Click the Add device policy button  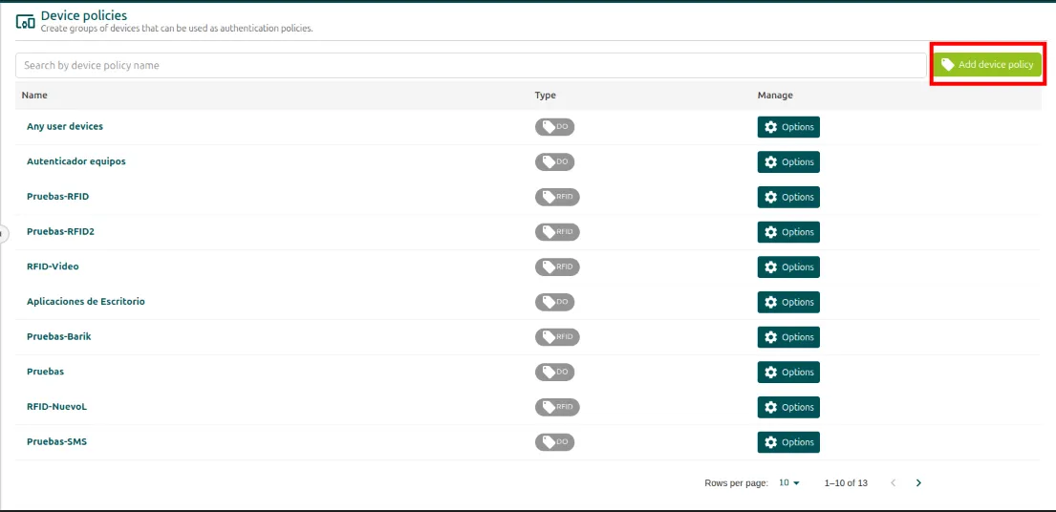[988, 65]
